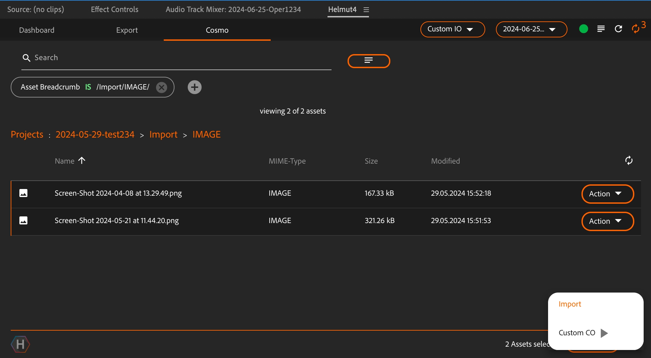Open the Helmut4 panel menu icon
Screen dimensions: 651x358
click(366, 10)
